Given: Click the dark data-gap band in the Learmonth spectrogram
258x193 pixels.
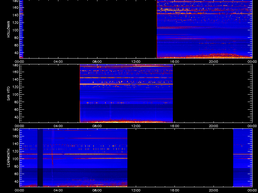Looking at the screenshot, I should (x=40, y=158).
